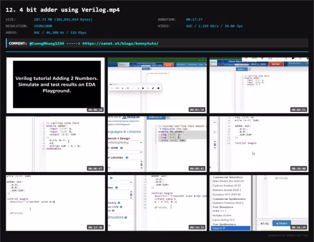Click the '//test case 1' comment line in the 00:14:33 frame
This screenshot has width=314, height=242.
pyautogui.click(x=165, y=199)
